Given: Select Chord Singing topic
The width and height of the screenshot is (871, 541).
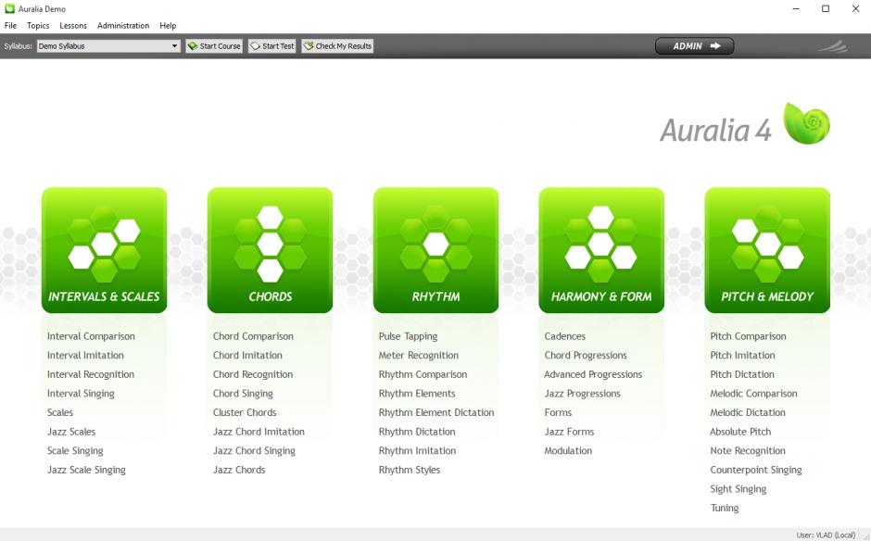Looking at the screenshot, I should point(243,394).
